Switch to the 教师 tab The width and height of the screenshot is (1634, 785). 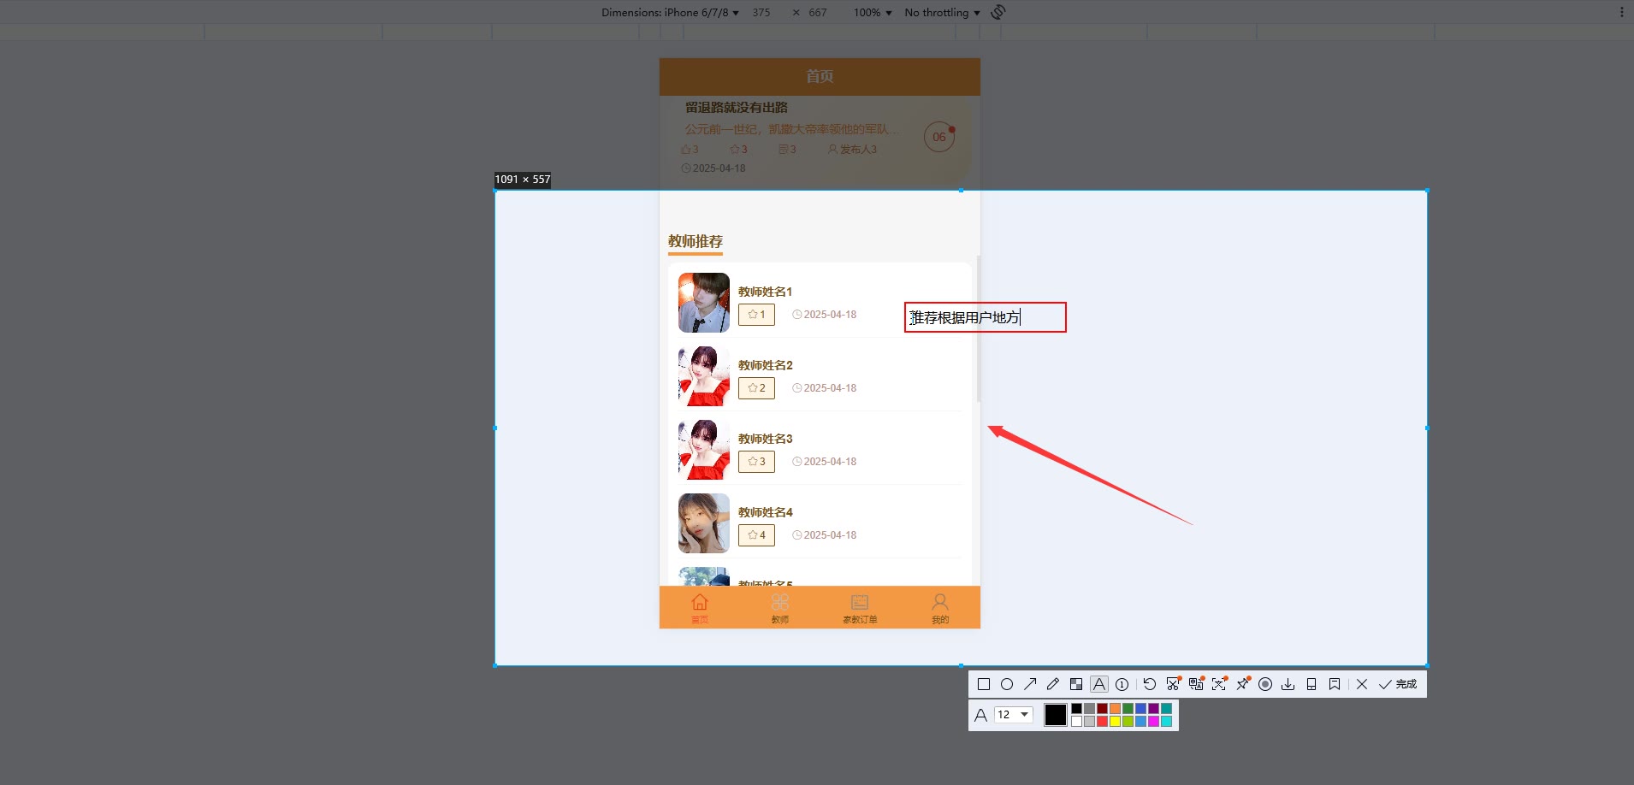point(780,608)
